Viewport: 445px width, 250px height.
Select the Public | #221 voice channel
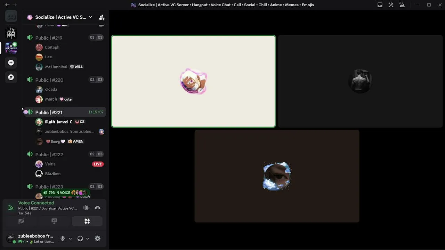click(x=65, y=112)
